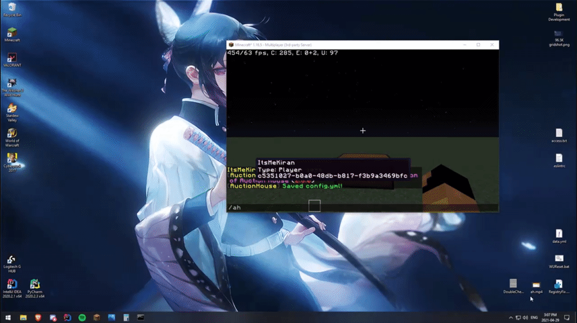Screen dimensions: 577x323
Task: Open the command prompt taskbar icon
Action: click(x=141, y=317)
